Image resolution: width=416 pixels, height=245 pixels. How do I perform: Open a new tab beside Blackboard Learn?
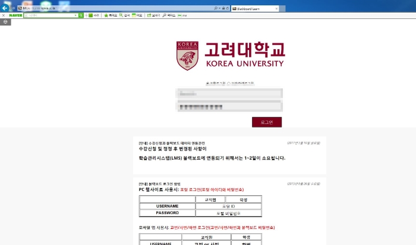click(x=282, y=9)
